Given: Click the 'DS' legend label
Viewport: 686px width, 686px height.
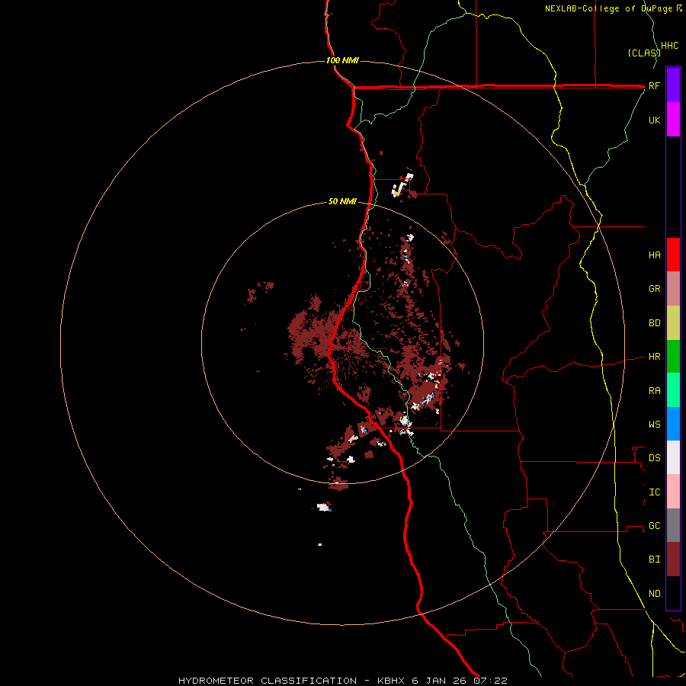Looking at the screenshot, I should pos(655,457).
